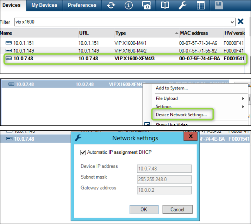
Task: Click the camera snapshot icon
Action: tap(146, 5)
